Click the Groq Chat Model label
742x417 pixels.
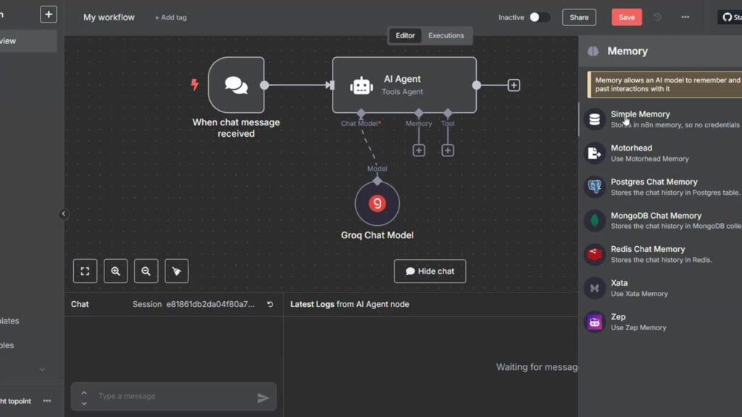pos(377,235)
